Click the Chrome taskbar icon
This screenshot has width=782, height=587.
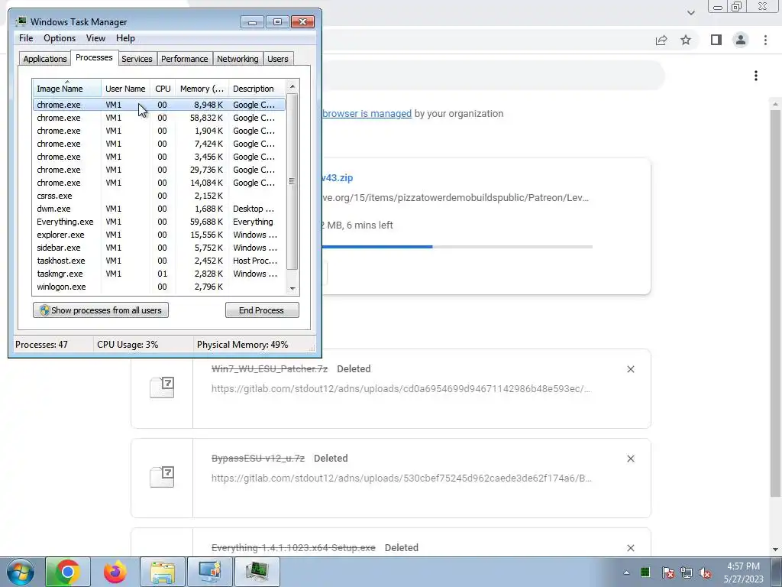68,572
